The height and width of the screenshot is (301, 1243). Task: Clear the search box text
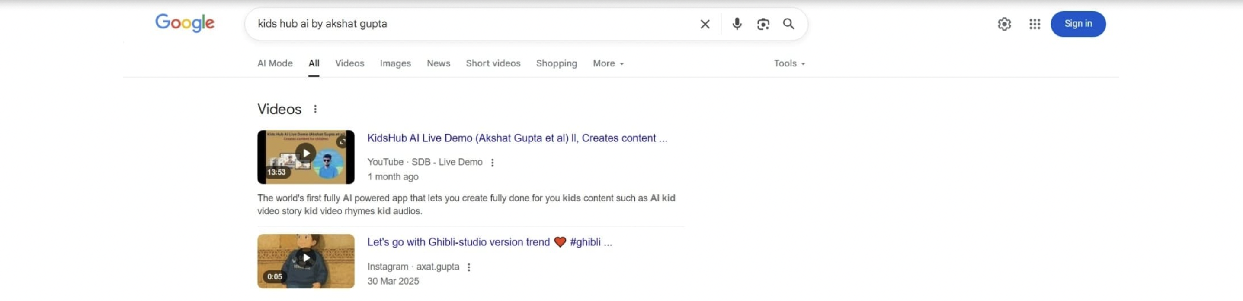pyautogui.click(x=705, y=24)
